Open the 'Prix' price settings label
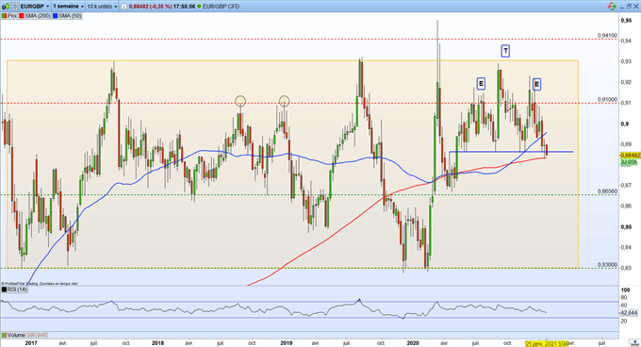641x347 pixels. [12, 16]
